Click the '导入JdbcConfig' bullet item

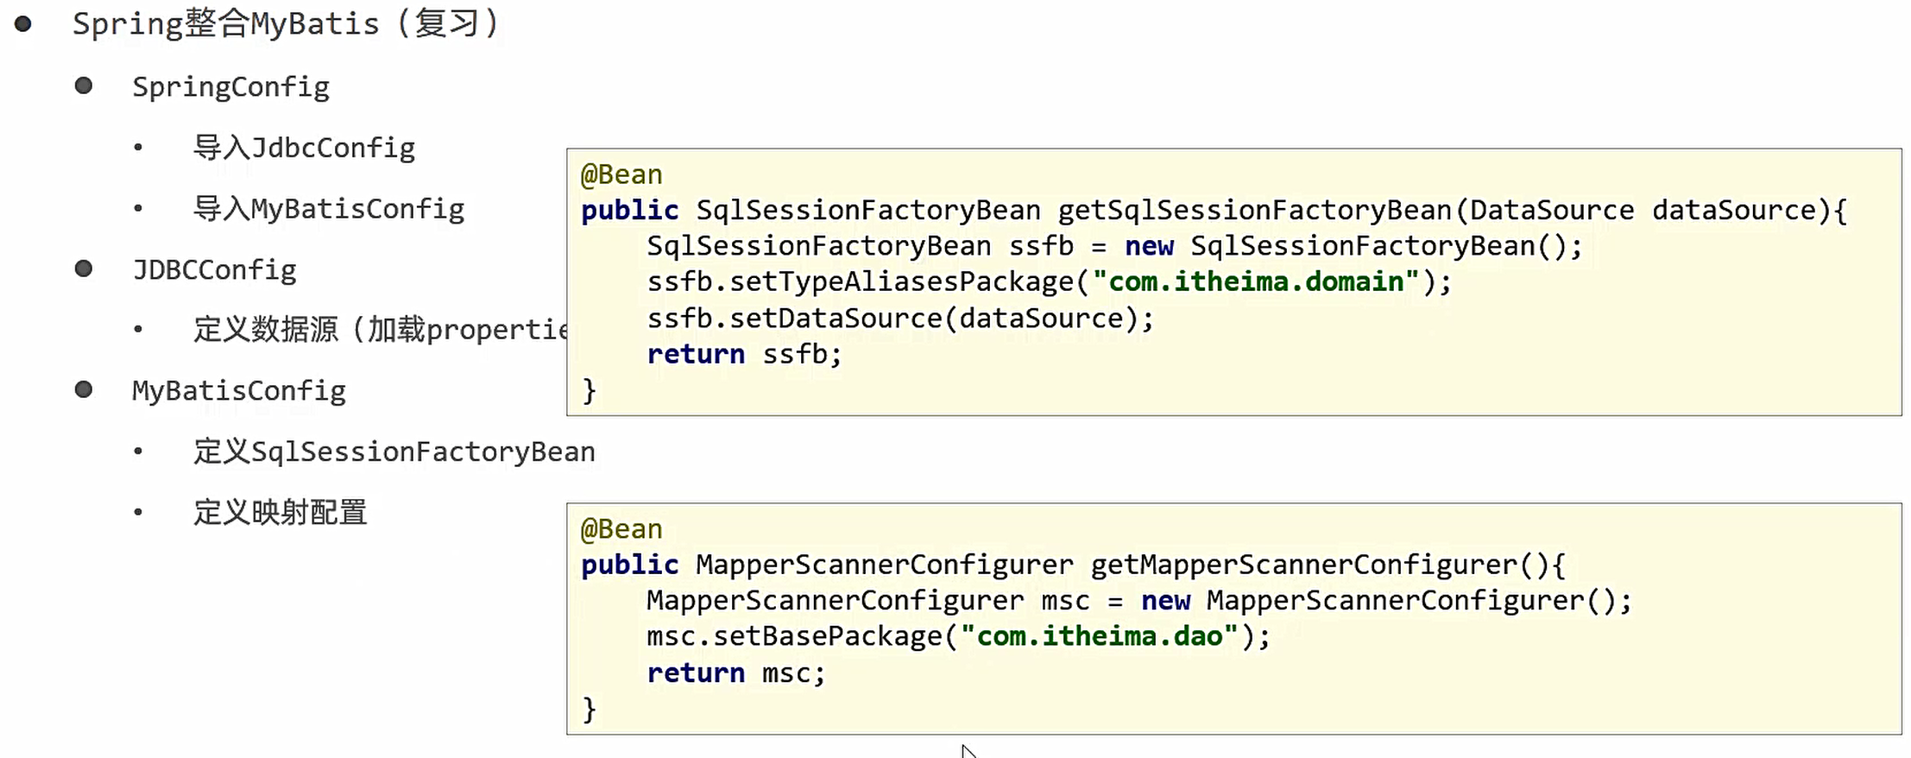tap(304, 148)
